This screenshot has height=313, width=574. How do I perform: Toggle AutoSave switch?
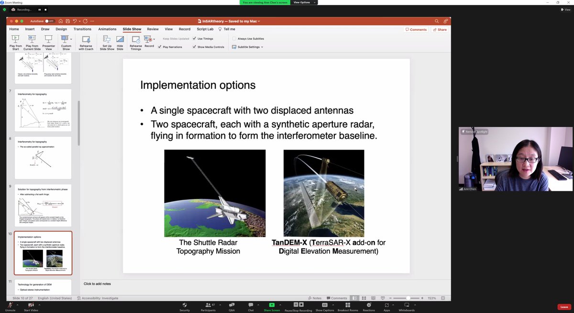[50, 21]
